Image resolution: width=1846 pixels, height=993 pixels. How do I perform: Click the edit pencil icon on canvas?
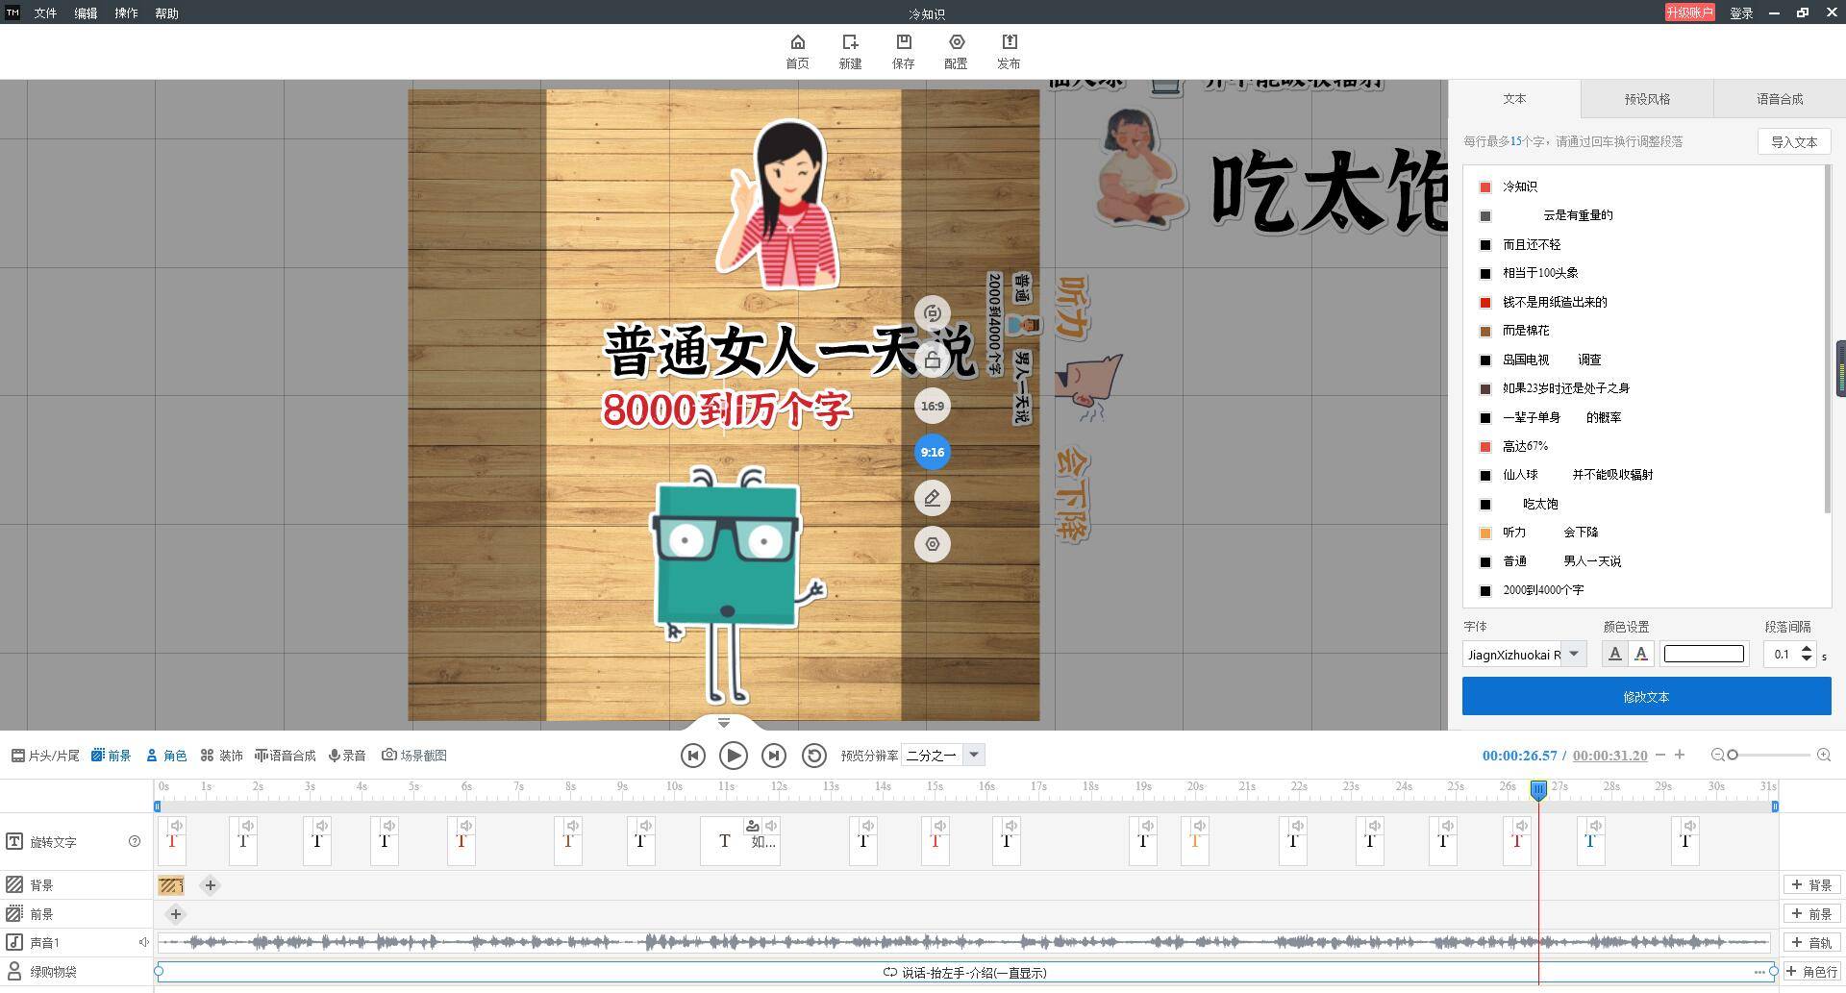tap(932, 498)
